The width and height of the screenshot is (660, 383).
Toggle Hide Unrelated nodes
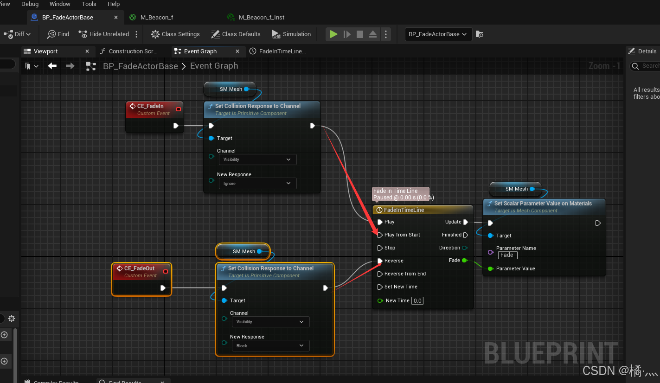click(104, 34)
